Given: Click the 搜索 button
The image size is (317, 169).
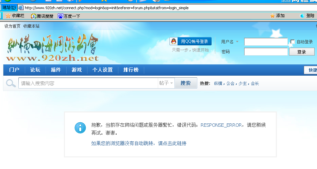Looking at the screenshot, I should coord(186,83).
